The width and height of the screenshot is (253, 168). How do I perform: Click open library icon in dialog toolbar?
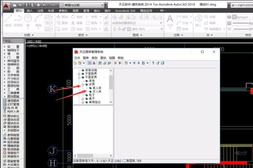(80, 63)
